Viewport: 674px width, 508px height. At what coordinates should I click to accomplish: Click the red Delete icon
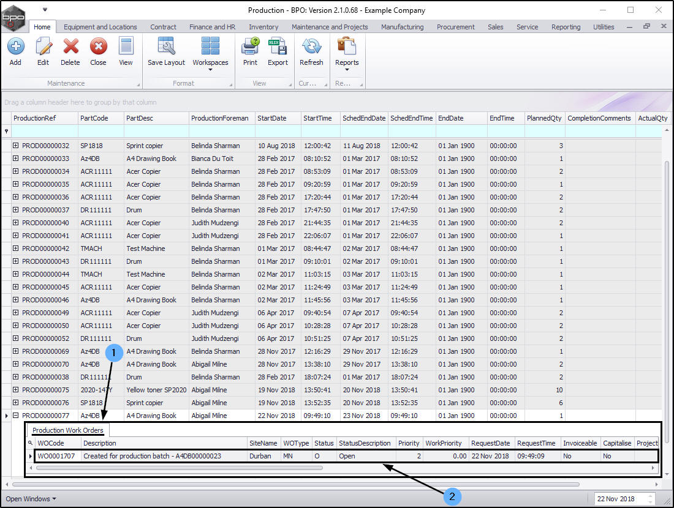[70, 47]
